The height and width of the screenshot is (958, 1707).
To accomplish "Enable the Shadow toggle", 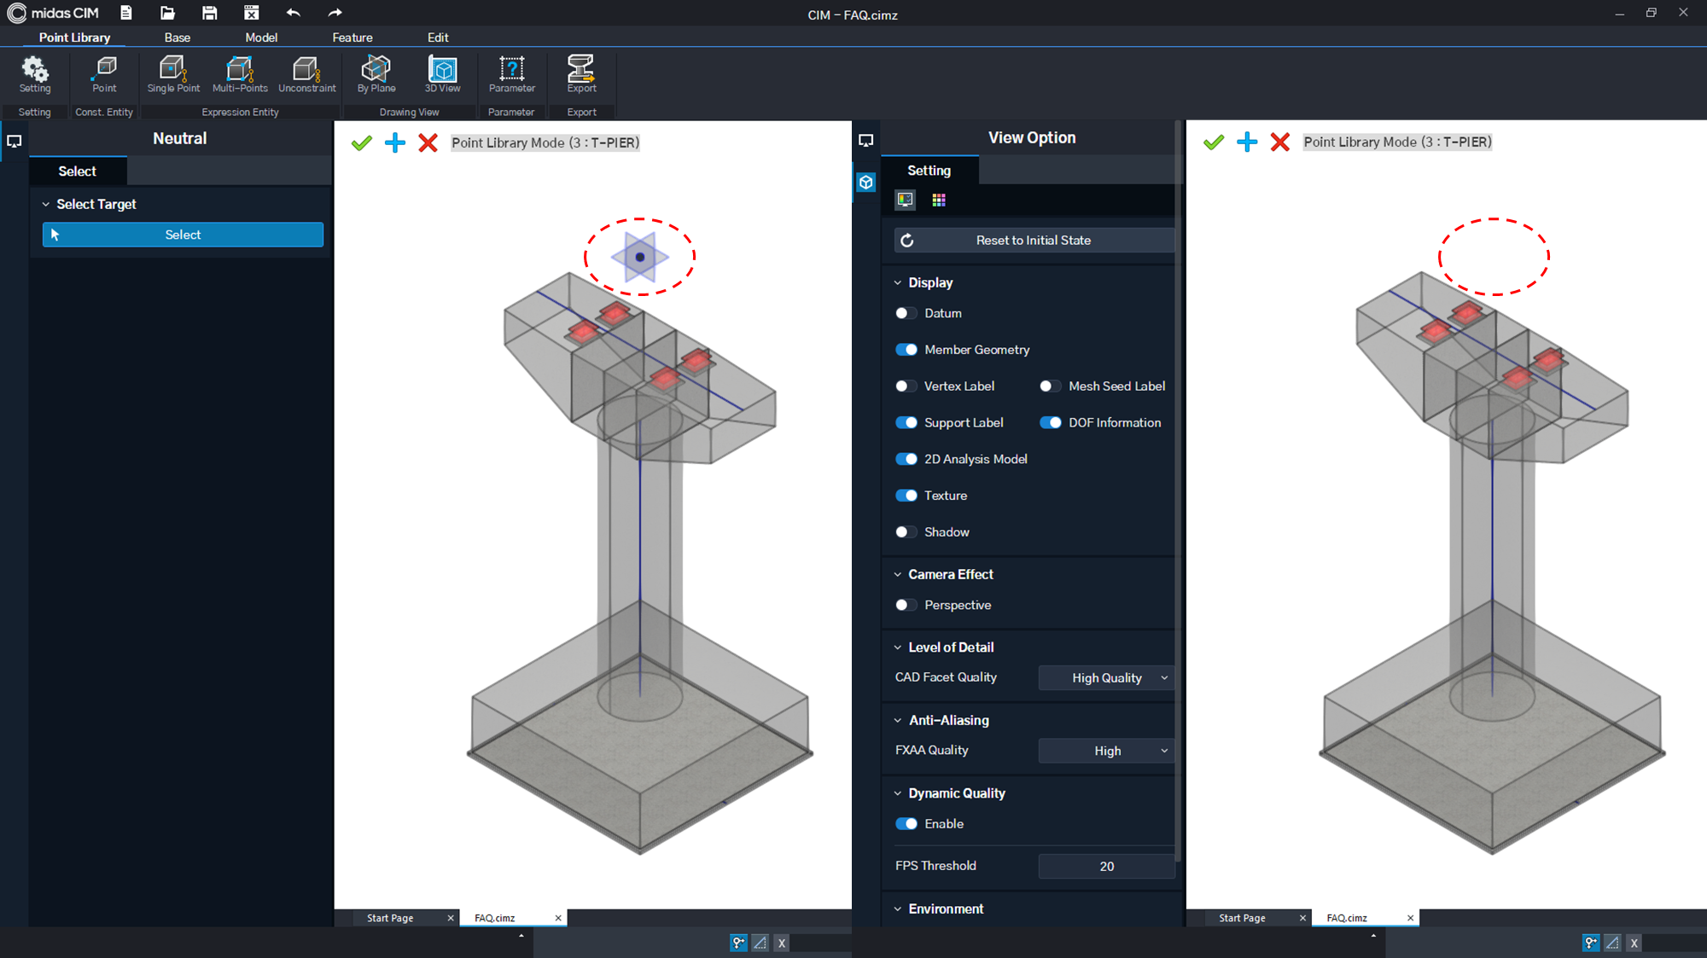I will click(x=906, y=532).
